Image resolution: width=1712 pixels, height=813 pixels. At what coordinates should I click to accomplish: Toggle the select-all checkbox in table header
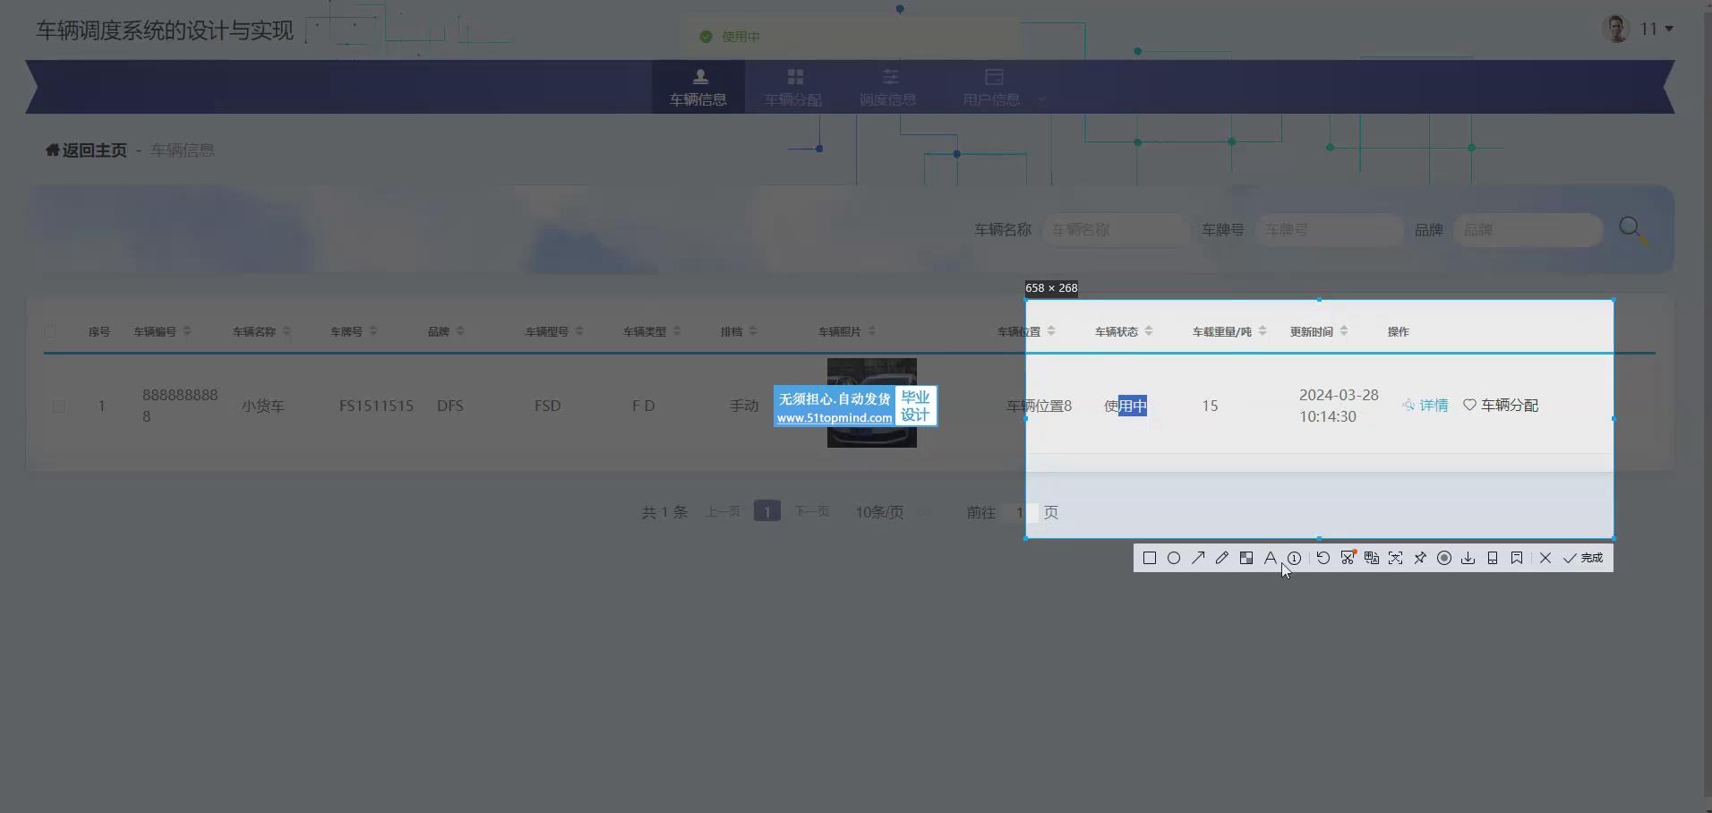(x=50, y=331)
